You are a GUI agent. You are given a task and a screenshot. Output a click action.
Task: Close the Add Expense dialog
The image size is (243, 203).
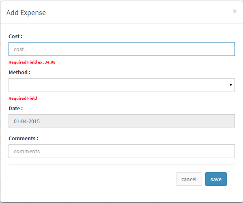pyautogui.click(x=234, y=11)
